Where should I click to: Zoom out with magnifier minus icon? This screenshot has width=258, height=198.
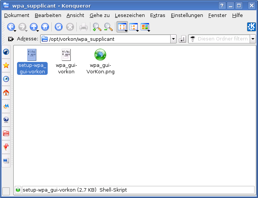coord(108,27)
